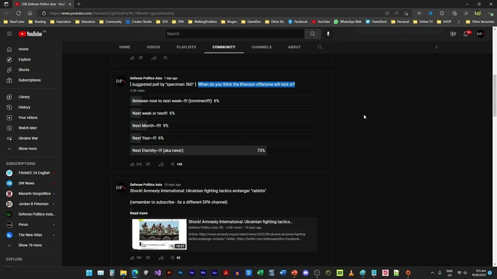Open Amnesty video thumbnail
This screenshot has width=497, height=279.
point(159,234)
